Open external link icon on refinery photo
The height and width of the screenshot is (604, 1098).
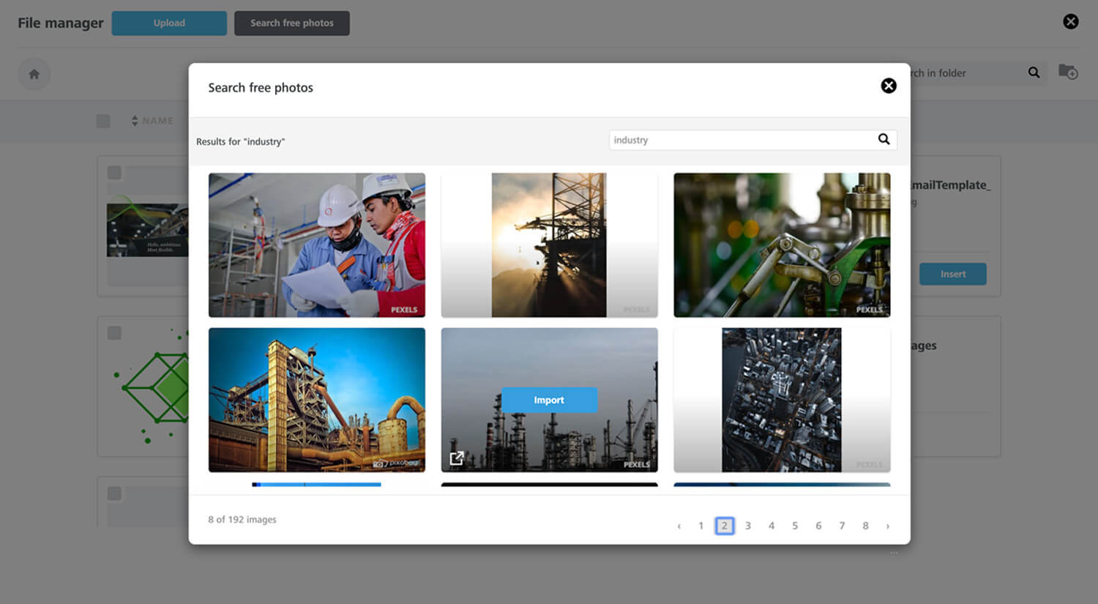[x=457, y=458]
